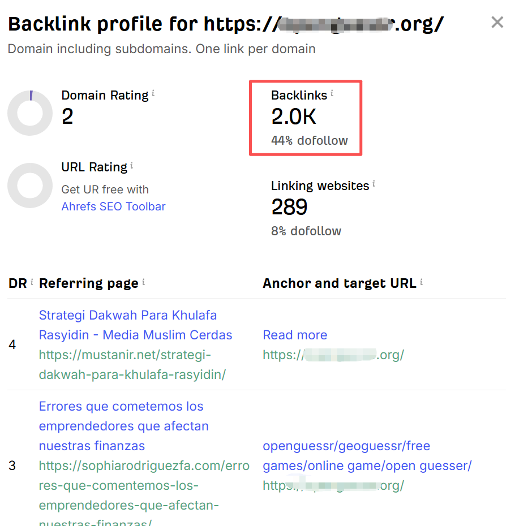
Task: Click the URL Rating donut chart
Action: [30, 186]
